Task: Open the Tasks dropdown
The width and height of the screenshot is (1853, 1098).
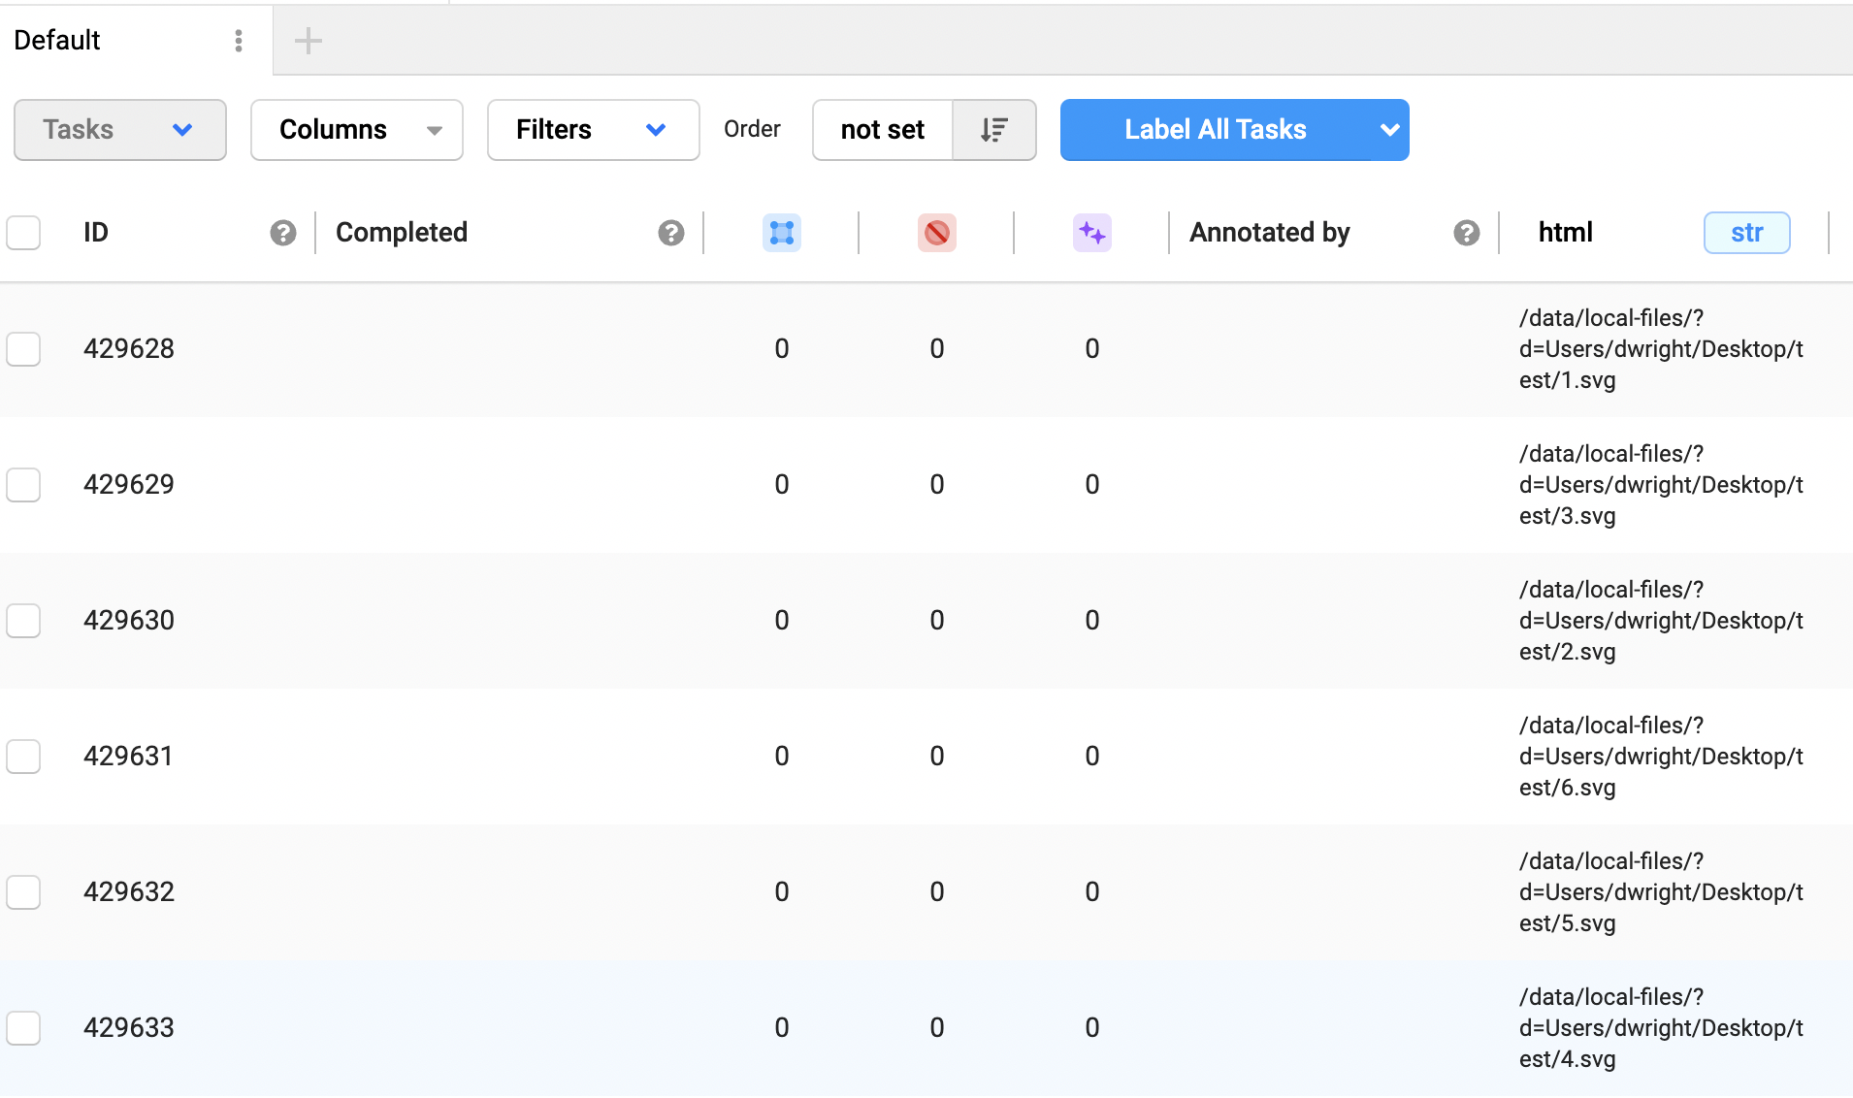Action: pos(119,129)
